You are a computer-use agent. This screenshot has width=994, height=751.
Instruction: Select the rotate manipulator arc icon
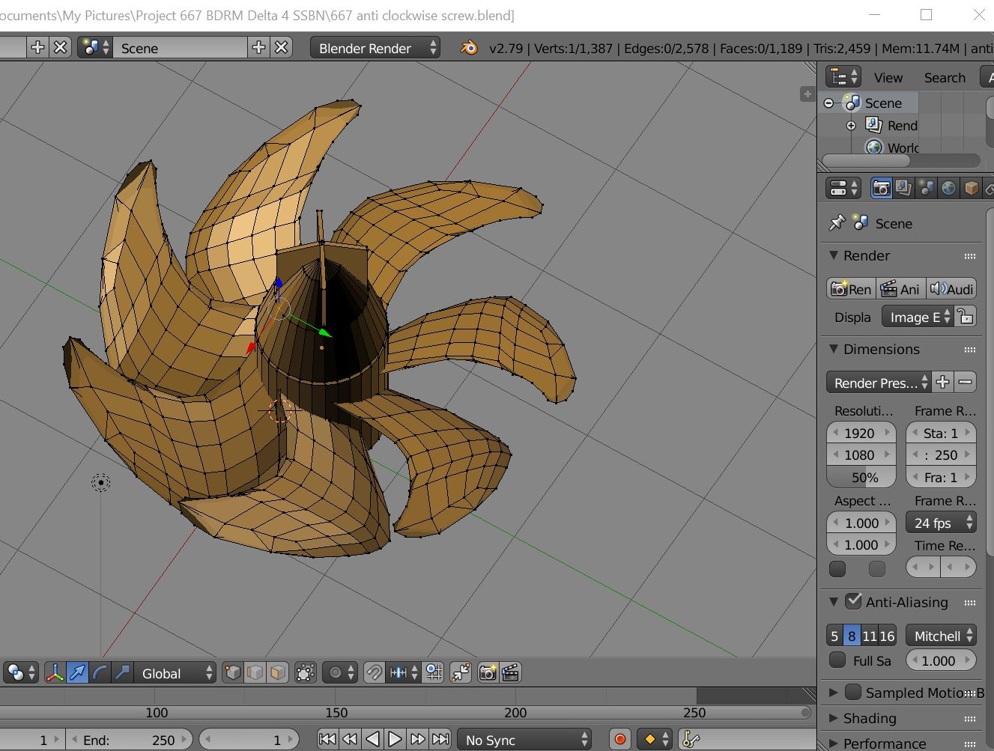[x=100, y=673]
